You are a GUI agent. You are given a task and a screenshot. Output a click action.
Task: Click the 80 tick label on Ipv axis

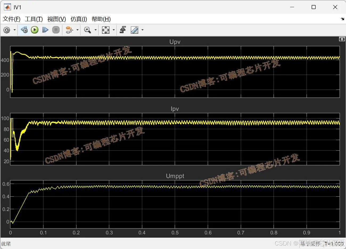click(6, 129)
